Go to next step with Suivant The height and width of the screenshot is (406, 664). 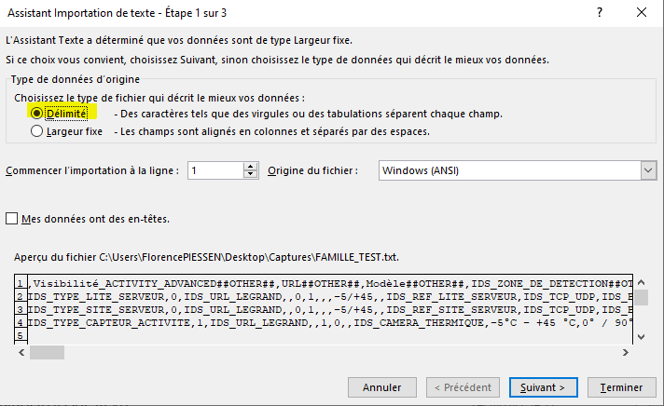[x=543, y=386]
